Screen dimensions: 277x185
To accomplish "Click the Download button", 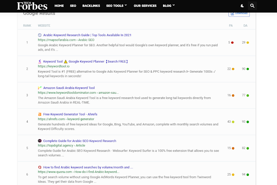I will coord(239,14).
